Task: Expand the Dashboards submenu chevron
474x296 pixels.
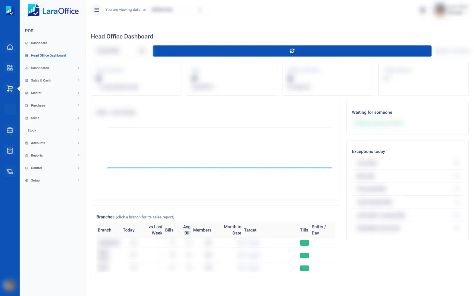Action: tap(79, 68)
